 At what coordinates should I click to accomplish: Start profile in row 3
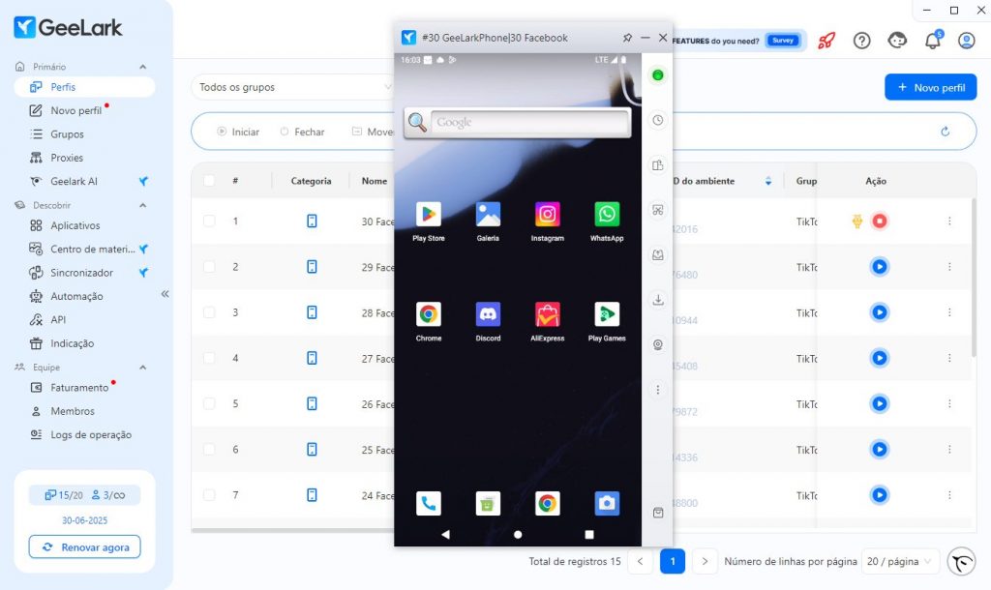[x=879, y=312]
